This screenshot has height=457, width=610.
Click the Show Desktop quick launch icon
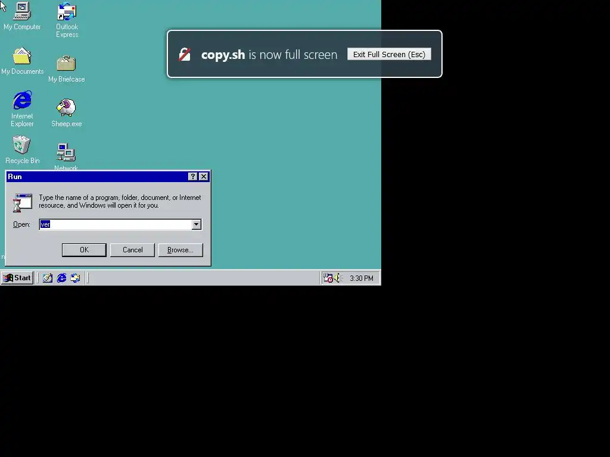tap(48, 278)
